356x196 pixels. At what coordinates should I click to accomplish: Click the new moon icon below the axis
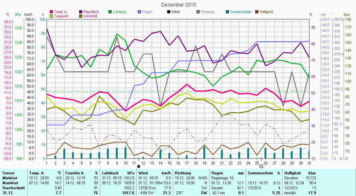pos(138,167)
